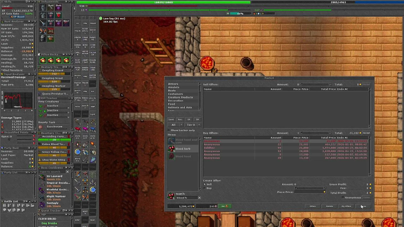Screen dimensions: 404x227
Task: Click the EAST direction action button
Action: click(x=93, y=220)
